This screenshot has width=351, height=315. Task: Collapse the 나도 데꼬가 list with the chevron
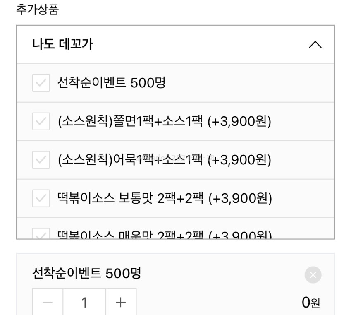tap(315, 45)
